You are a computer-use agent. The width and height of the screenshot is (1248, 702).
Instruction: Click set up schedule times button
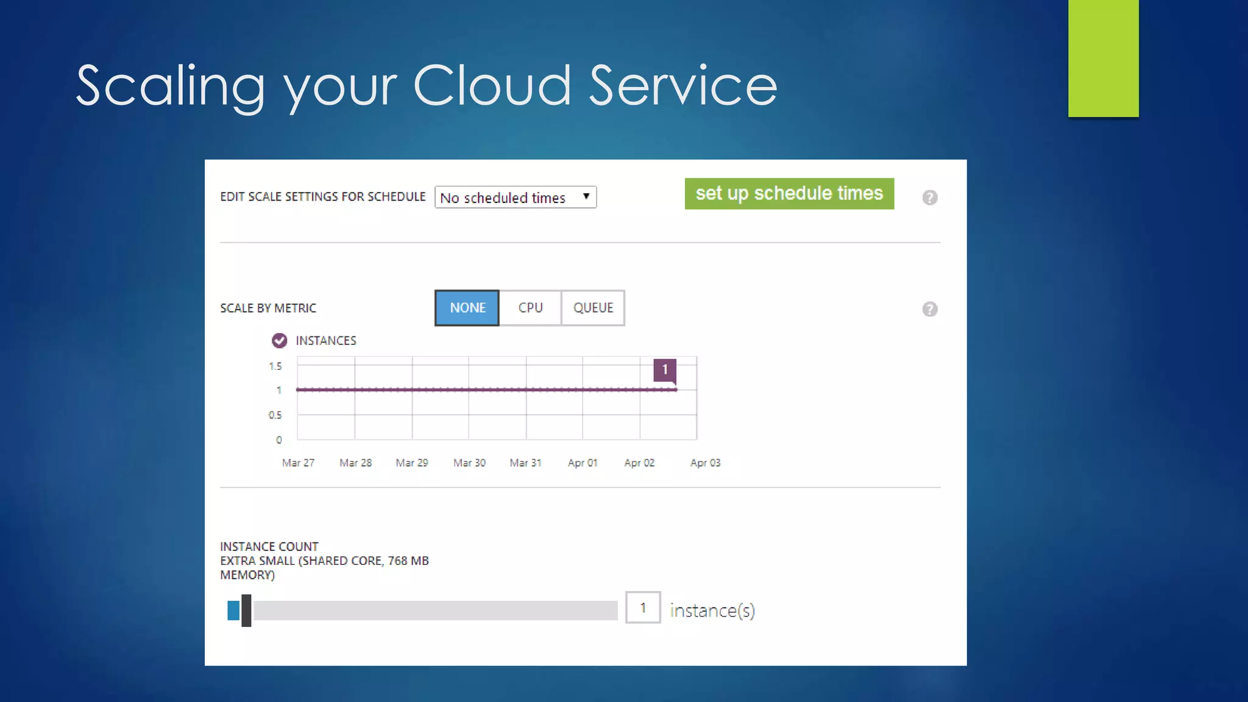point(789,194)
